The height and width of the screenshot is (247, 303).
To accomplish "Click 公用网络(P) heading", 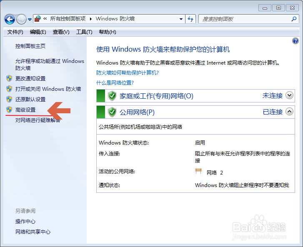I will click(137, 112).
